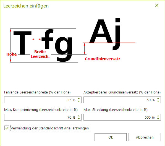Click the Leerzeichen einfügen dialog title

click(x=26, y=6)
